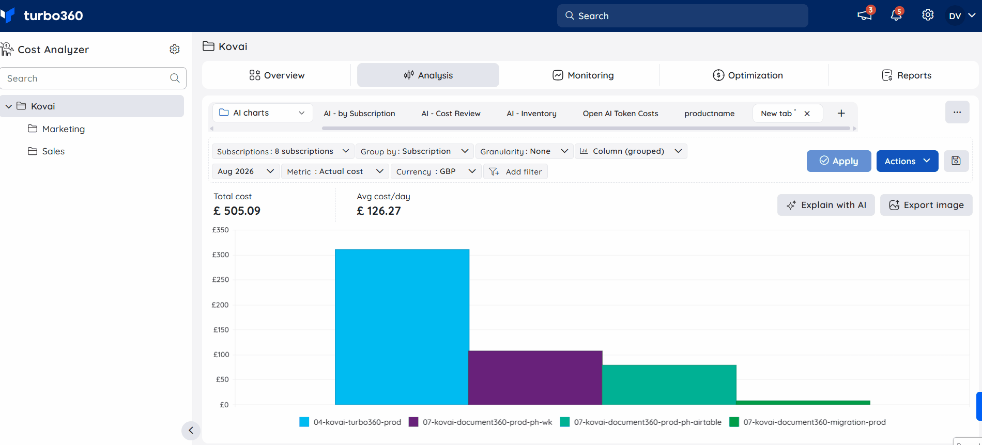Viewport: 982px width, 445px height.
Task: Click the 07-kovai-document360-prod-ph-wk legend swatch
Action: [413, 422]
